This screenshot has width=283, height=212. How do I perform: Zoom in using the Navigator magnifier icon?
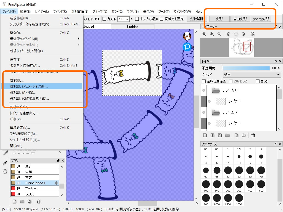[x=204, y=34]
